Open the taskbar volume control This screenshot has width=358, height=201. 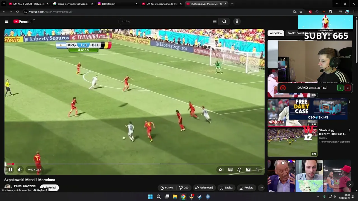(335, 197)
